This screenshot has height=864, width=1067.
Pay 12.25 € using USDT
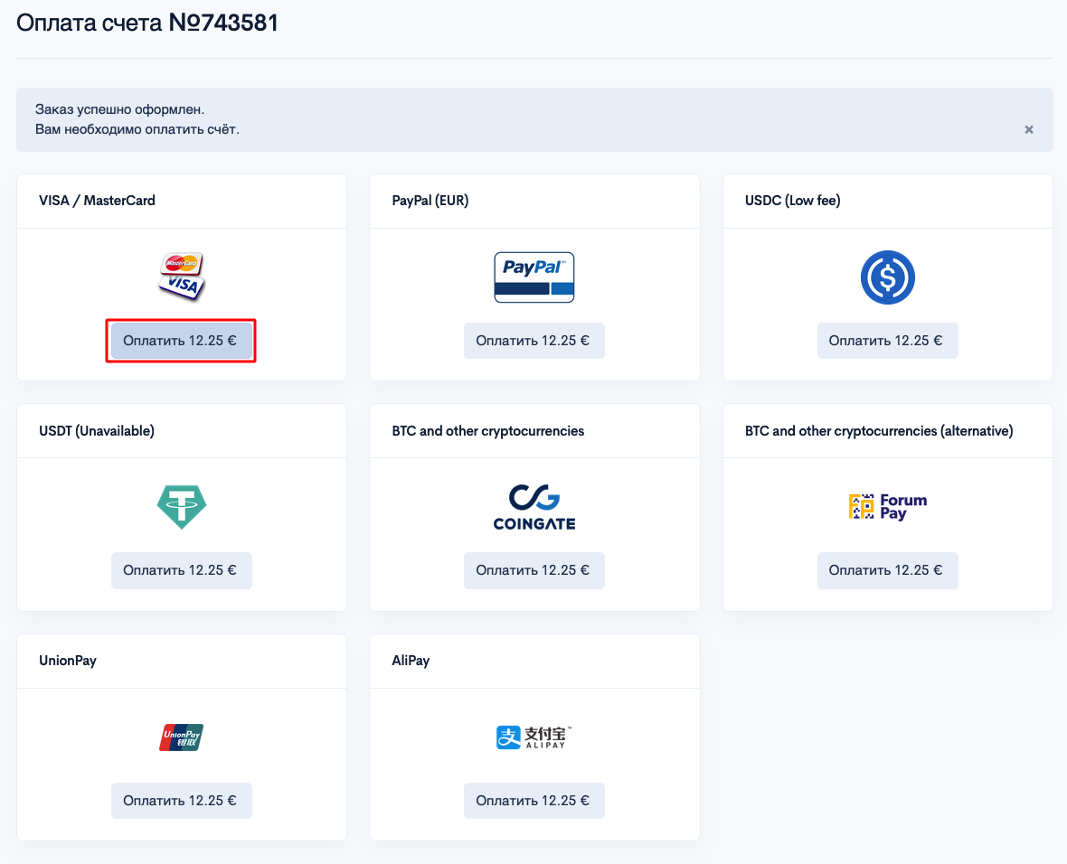point(182,571)
